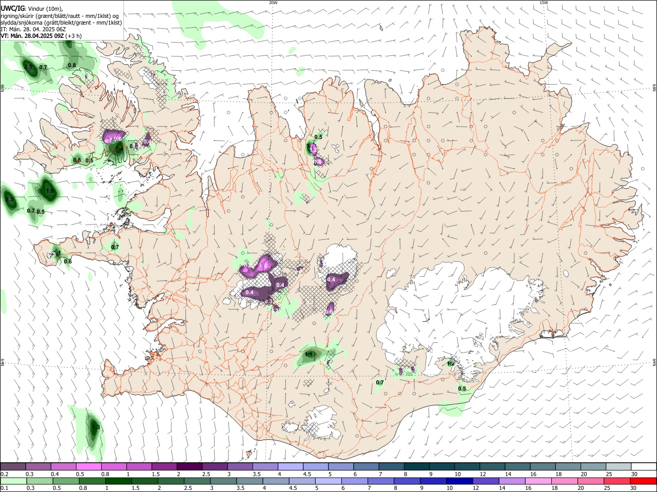Select the dark teal 8 swatch on snow scale

coord(416,466)
